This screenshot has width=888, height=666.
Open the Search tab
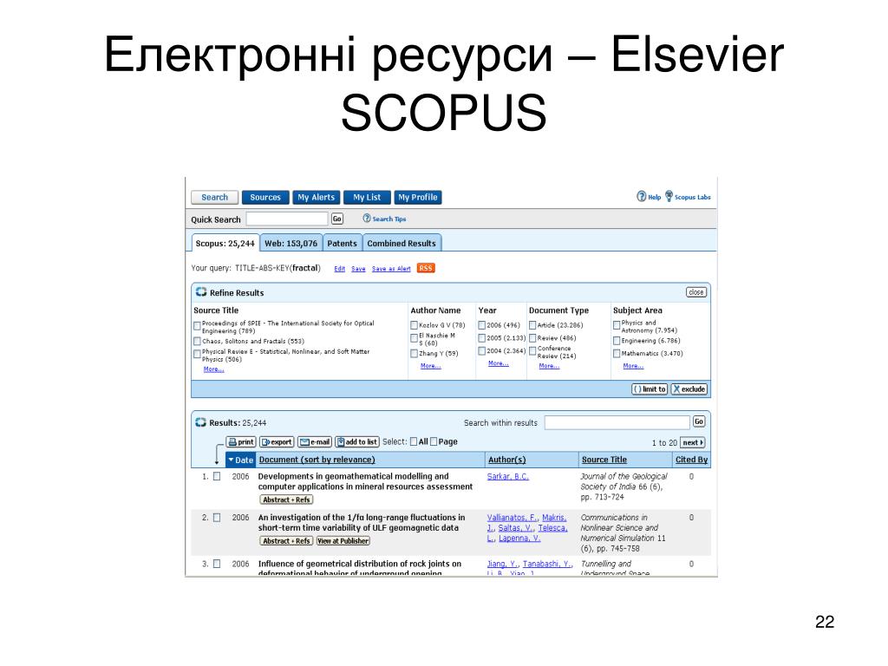(215, 197)
